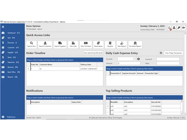Sort products by ModelNo column header
Viewport: 187px width, 140px height.
[x=117, y=102]
